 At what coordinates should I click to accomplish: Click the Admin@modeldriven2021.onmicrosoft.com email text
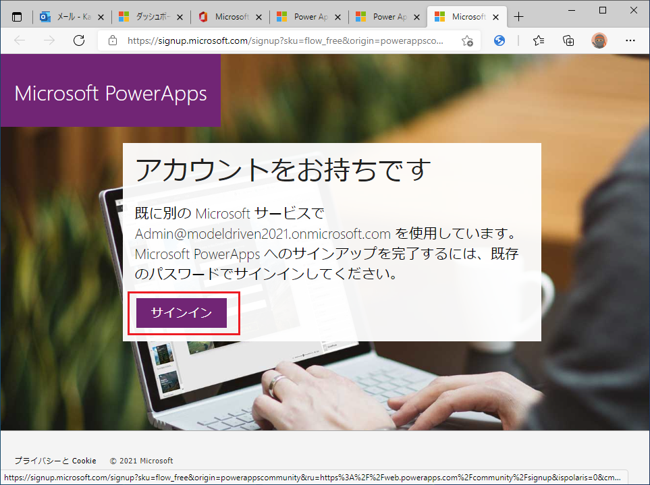[x=263, y=234]
